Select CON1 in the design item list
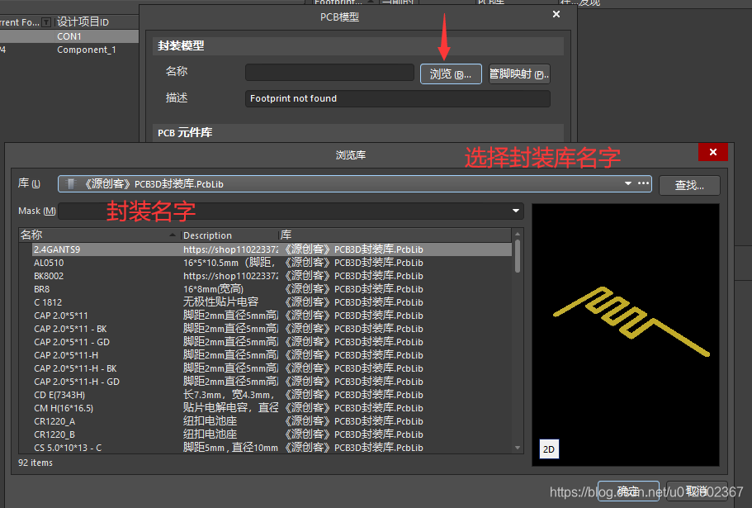The width and height of the screenshot is (752, 508). click(69, 36)
